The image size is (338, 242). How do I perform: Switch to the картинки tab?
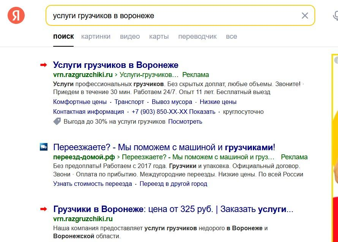coord(96,36)
